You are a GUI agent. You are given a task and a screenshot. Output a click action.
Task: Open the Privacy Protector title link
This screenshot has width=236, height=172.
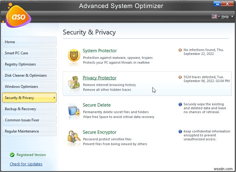(x=99, y=78)
